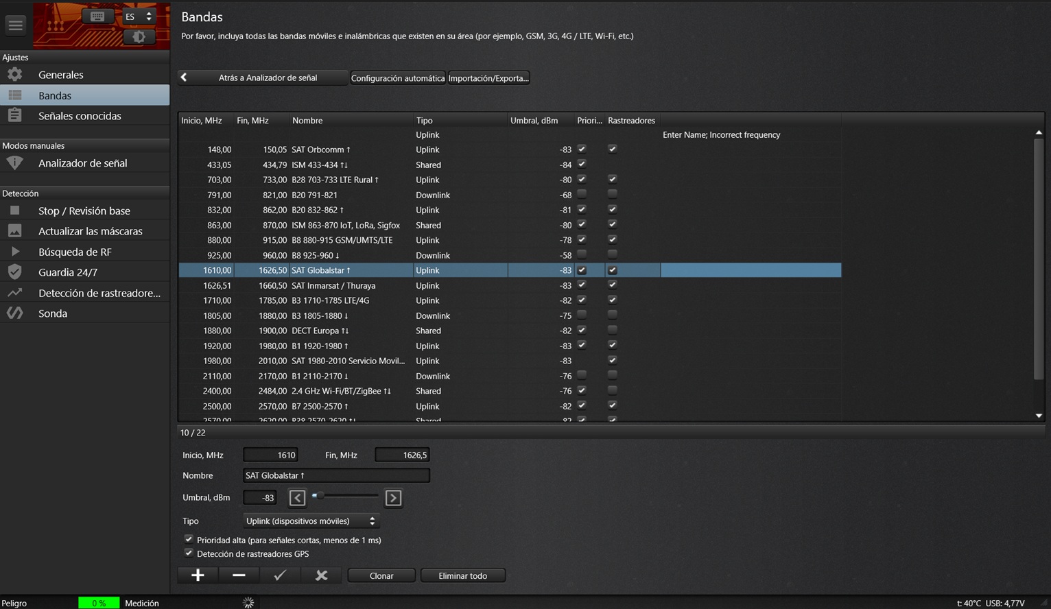Open the hamburger menu icon
Screen dimensions: 1051x609
click(x=15, y=25)
